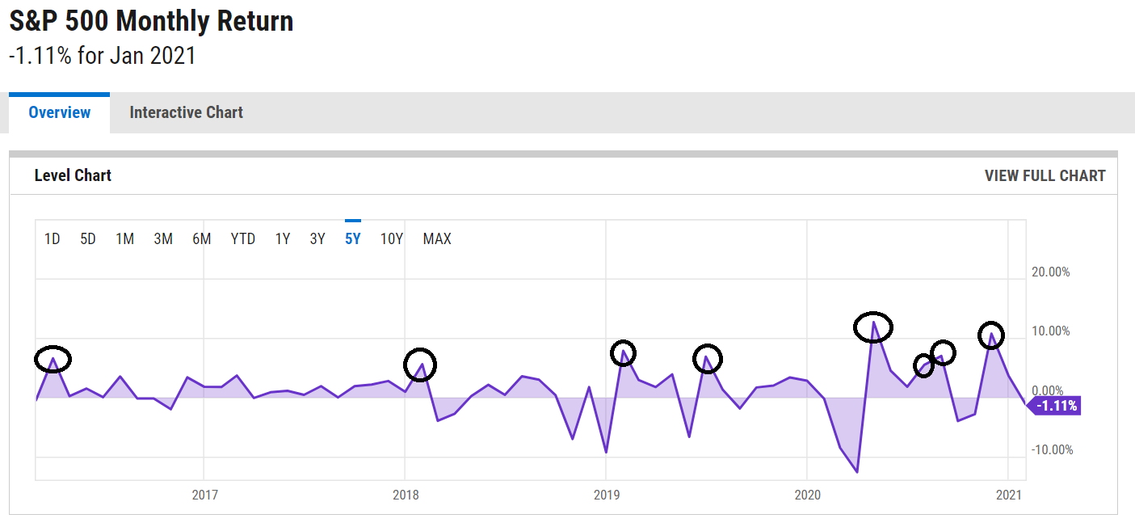Click the -1.11% for Jan 2021 subtitle
Viewport: 1135px width, 527px height.
coord(103,57)
